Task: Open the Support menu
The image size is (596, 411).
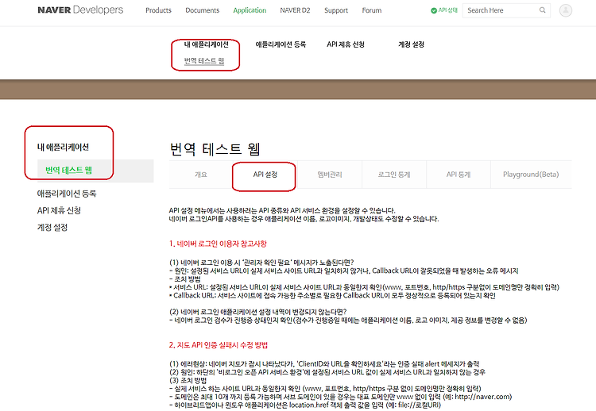Action: click(336, 10)
